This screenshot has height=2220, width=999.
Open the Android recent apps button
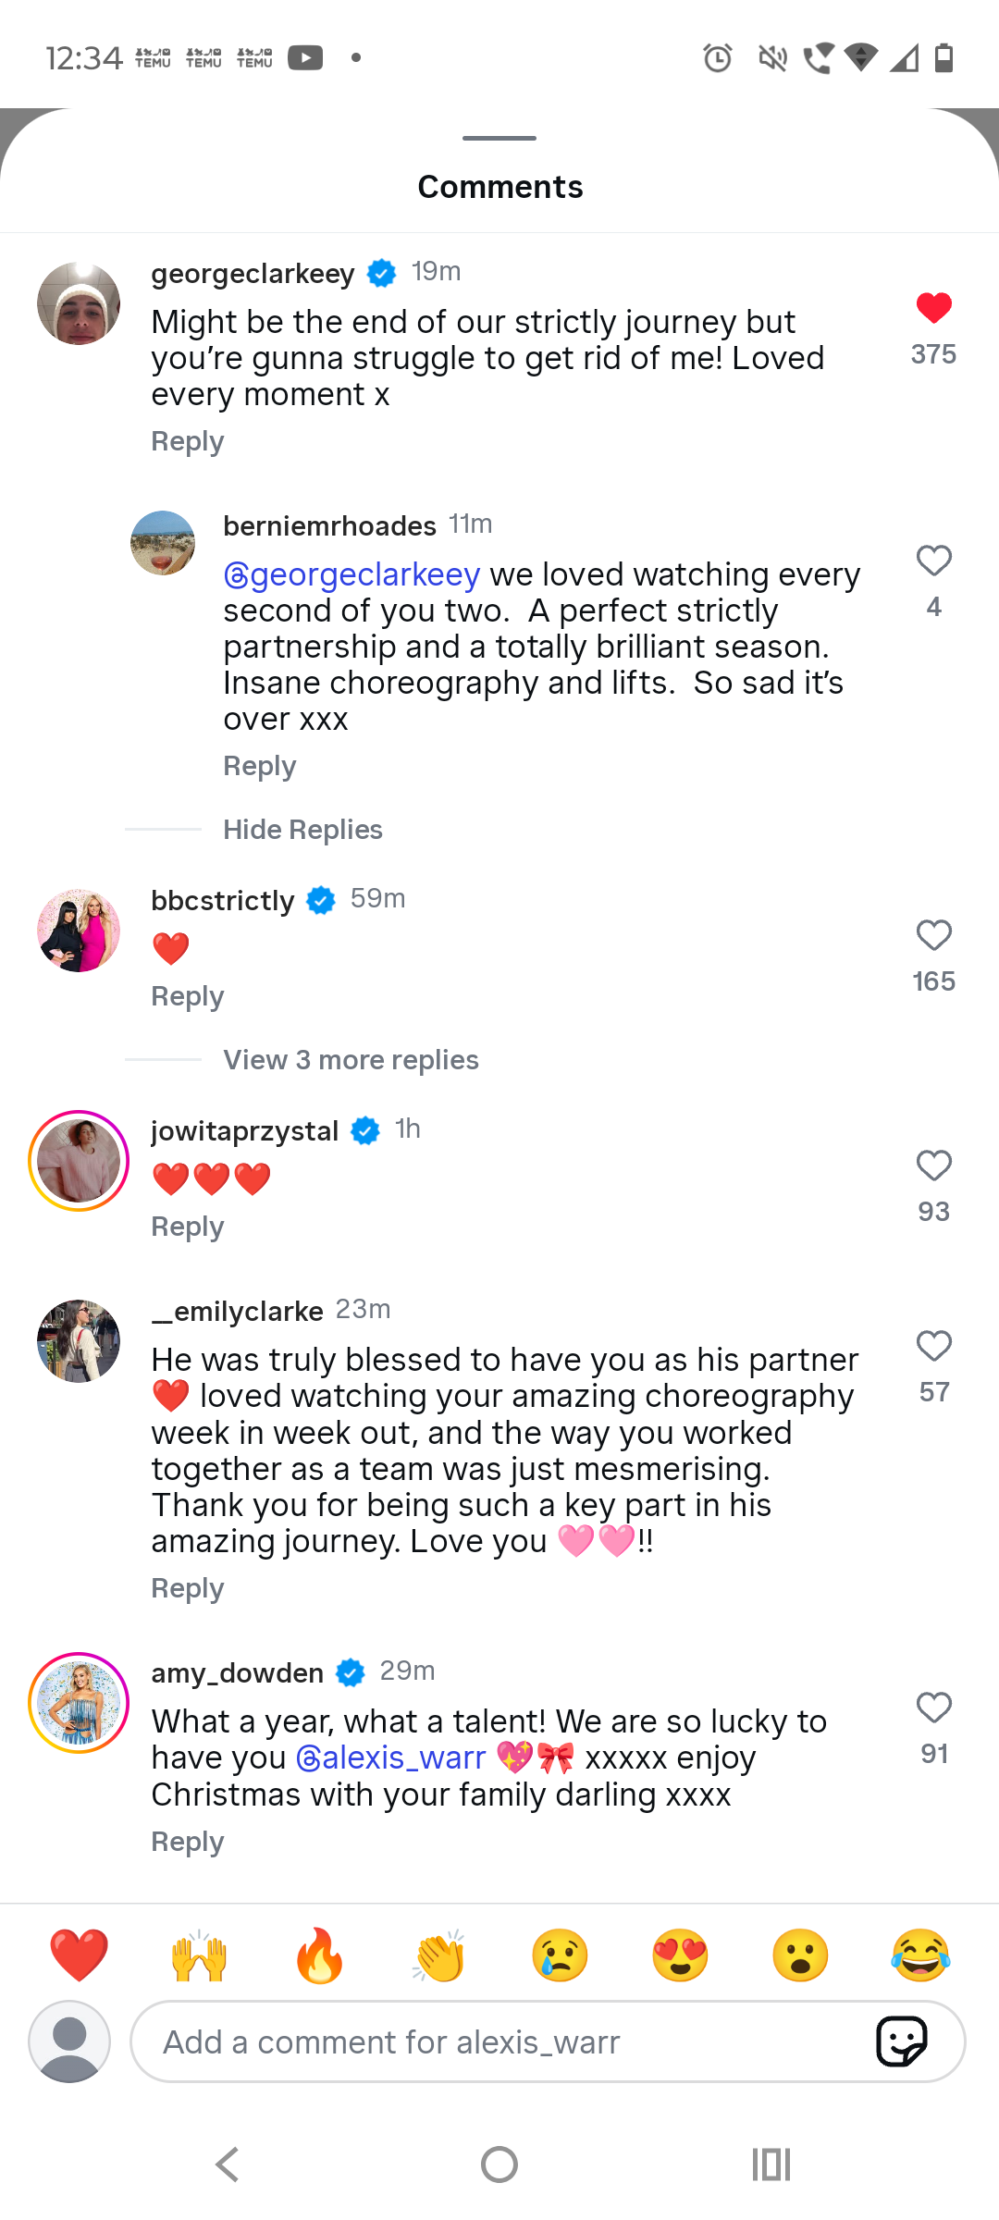tap(771, 2164)
